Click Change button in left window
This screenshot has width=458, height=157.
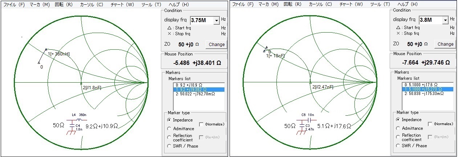pyautogui.click(x=216, y=45)
